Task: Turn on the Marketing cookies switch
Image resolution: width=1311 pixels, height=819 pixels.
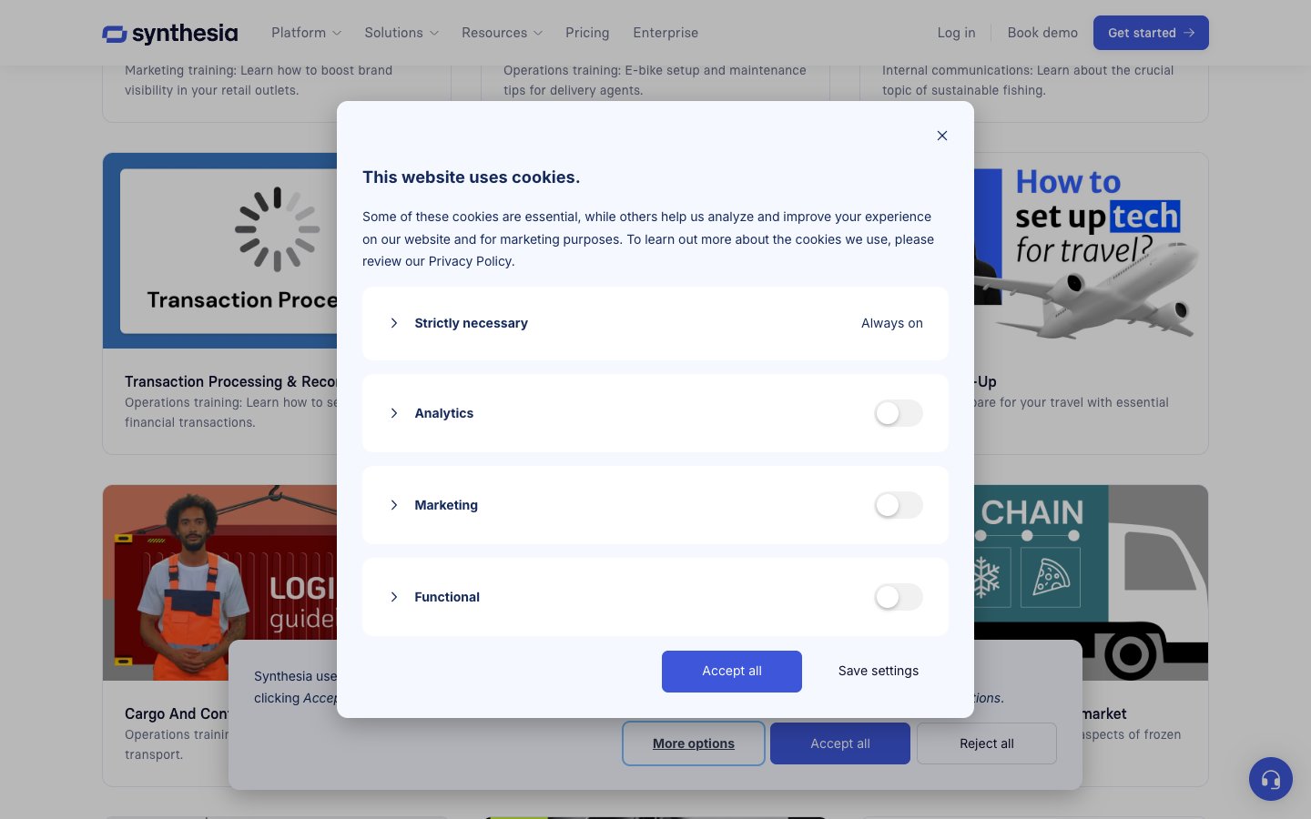Action: [x=898, y=505]
